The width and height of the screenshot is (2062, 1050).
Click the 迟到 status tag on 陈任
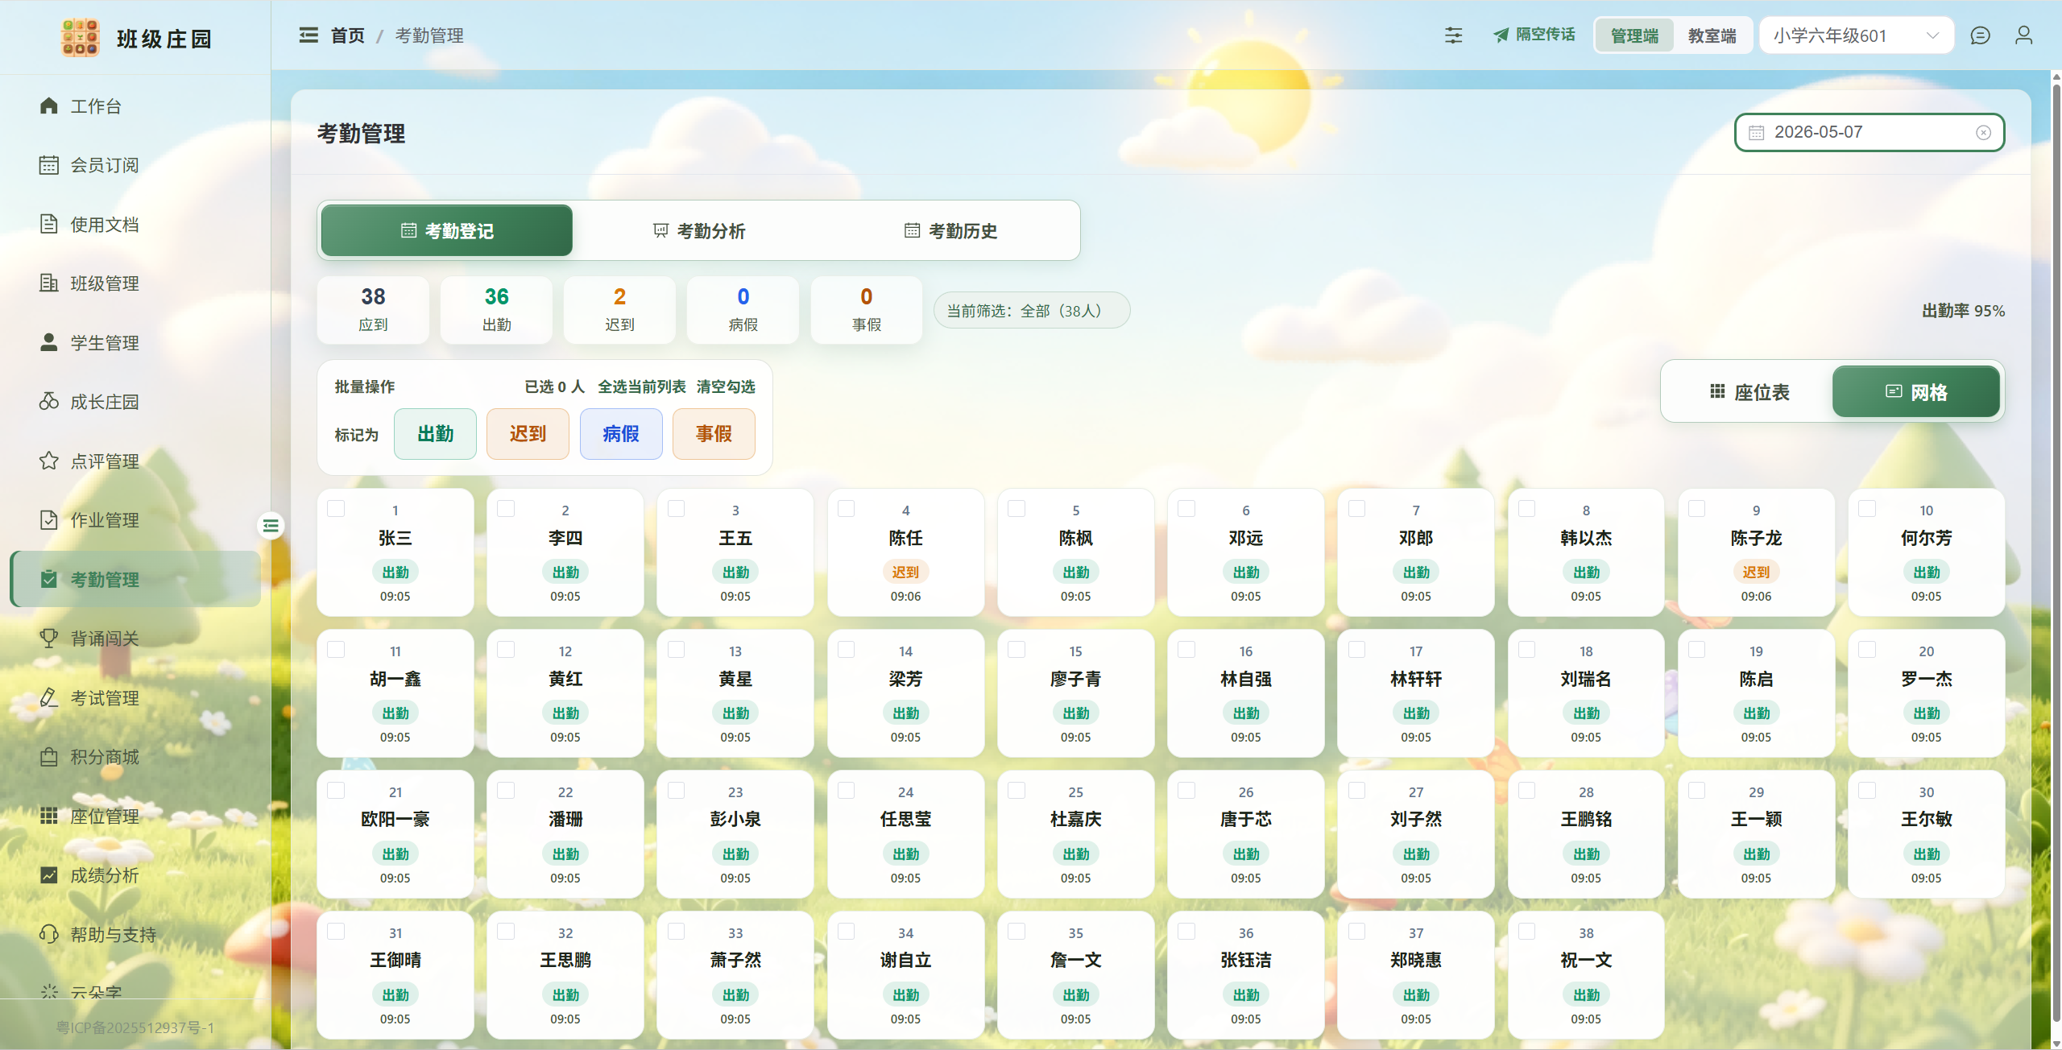905,572
